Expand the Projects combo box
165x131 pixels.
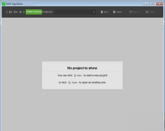(75, 12)
